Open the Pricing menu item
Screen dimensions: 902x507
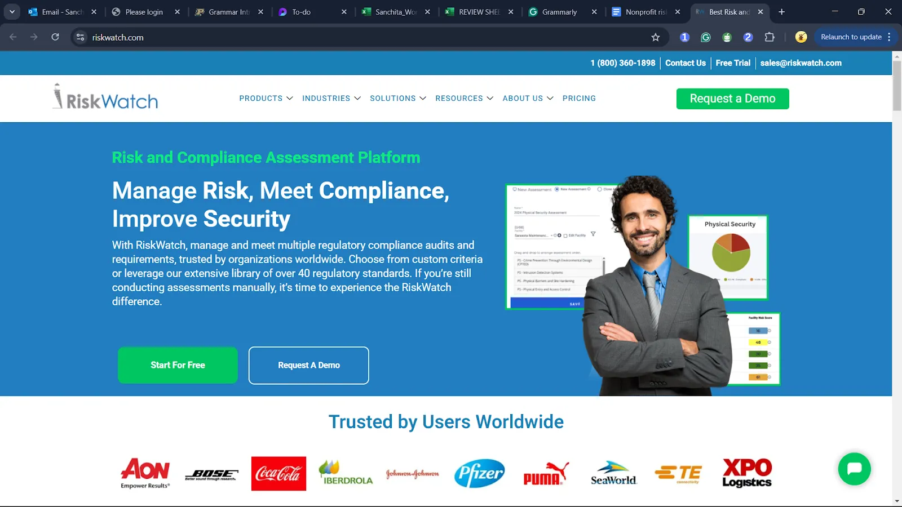579,98
